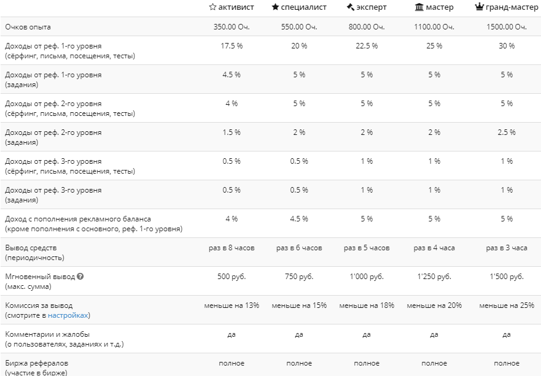541x376 pixels.
Task: Select the эксперт column header
Action: pos(372,7)
